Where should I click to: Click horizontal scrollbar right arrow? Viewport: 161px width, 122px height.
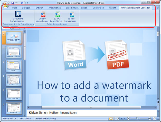click(155, 107)
